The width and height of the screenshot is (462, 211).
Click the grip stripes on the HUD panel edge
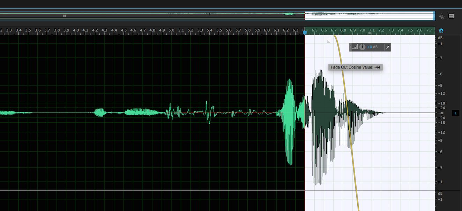click(350, 47)
